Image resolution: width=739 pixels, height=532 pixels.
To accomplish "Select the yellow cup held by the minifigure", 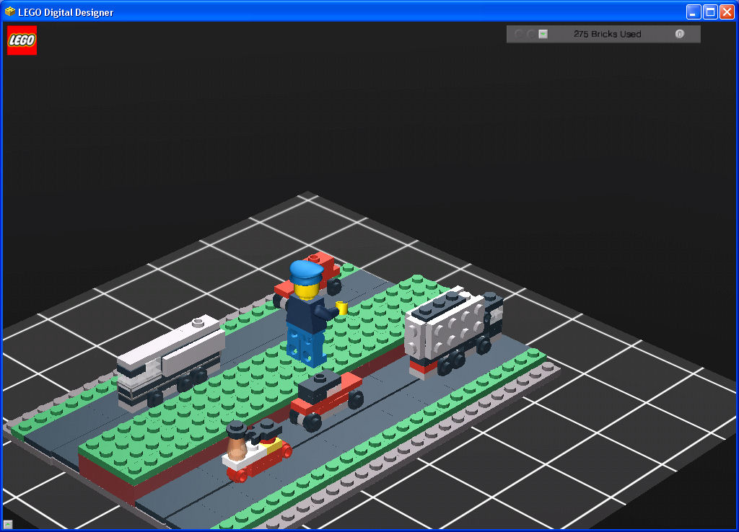I will 342,309.
